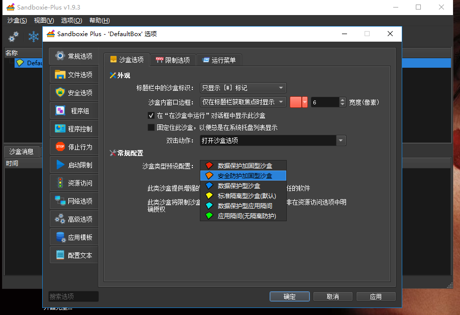460x315 pixels.
Task: Select red-diamond 数据保护加固型沙盒 option
Action: (243, 166)
